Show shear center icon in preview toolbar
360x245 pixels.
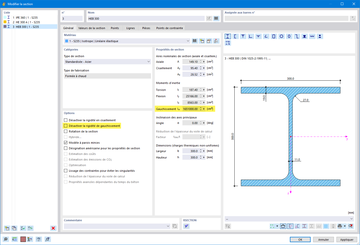[297, 226]
